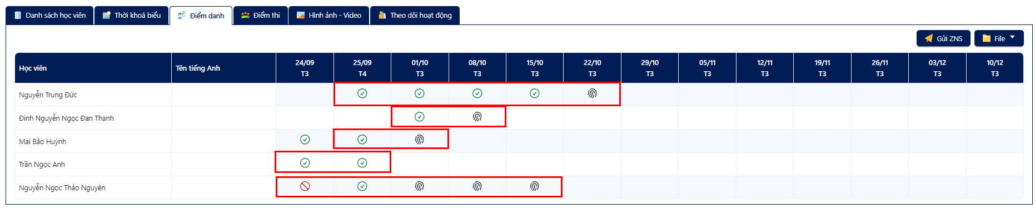Click fingerprint icon for Mai Bảo Huỳnh 01/10
The height and width of the screenshot is (208, 1035).
420,140
